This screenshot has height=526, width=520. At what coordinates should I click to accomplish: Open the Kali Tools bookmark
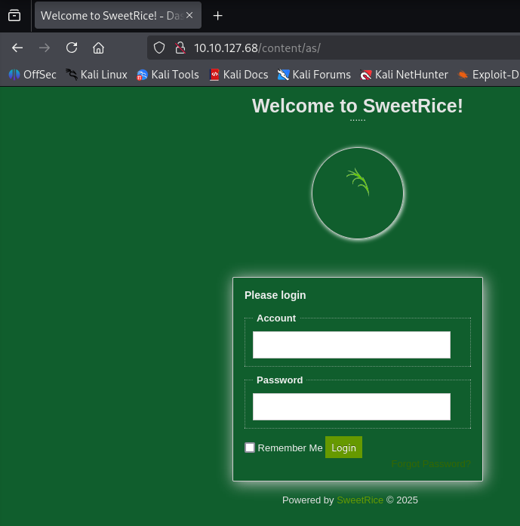click(168, 75)
